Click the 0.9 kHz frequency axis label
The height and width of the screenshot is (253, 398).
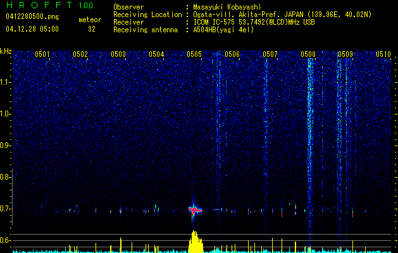(5, 145)
